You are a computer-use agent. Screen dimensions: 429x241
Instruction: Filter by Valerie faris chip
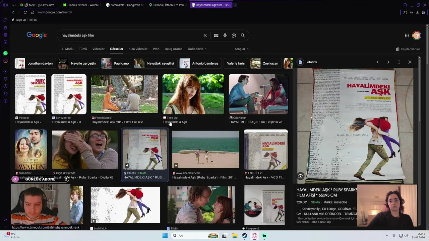point(236,63)
